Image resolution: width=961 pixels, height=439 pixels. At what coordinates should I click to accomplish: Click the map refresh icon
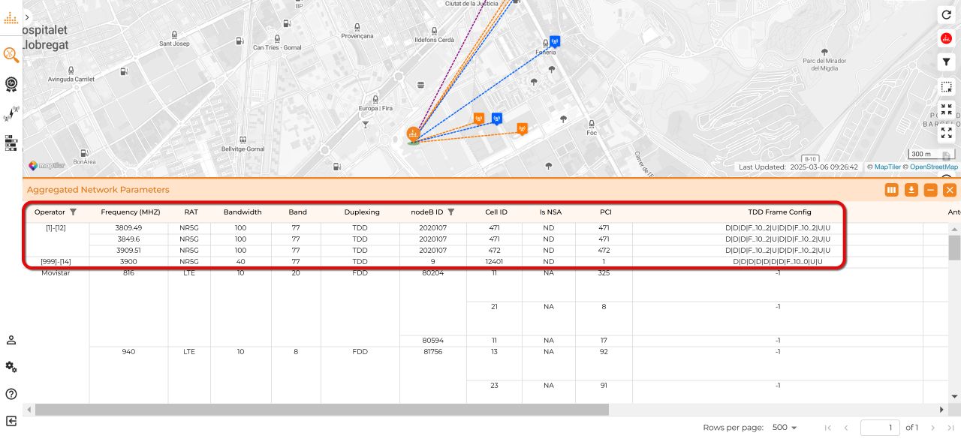(x=946, y=14)
